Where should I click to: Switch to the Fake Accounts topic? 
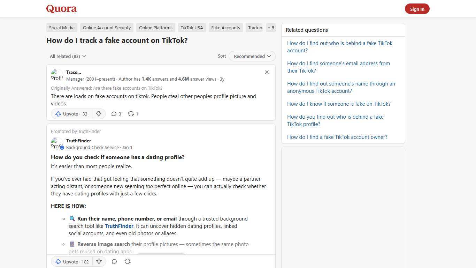coord(225,28)
